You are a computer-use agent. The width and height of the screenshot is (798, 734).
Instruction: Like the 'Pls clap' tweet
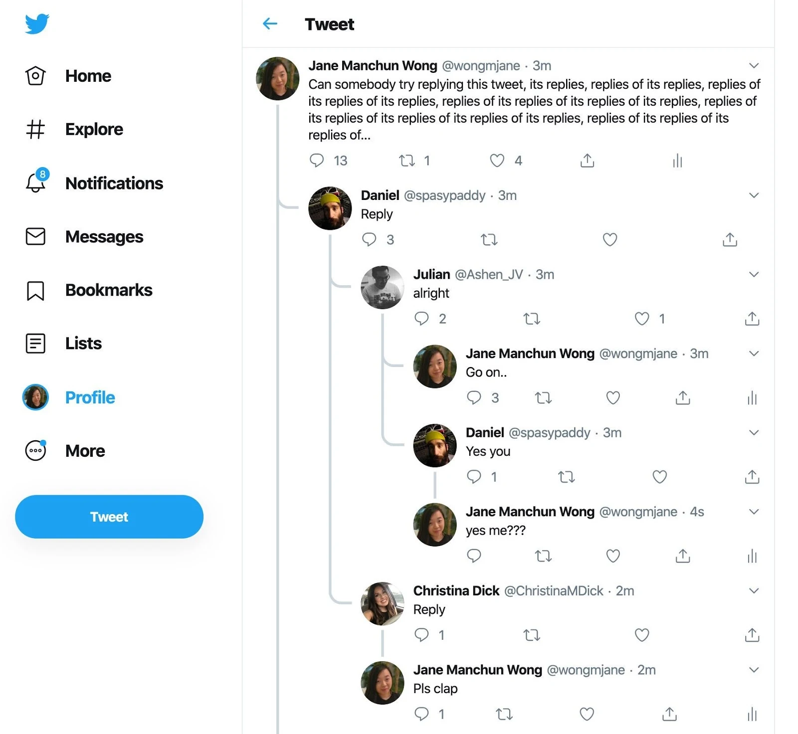[x=586, y=714]
